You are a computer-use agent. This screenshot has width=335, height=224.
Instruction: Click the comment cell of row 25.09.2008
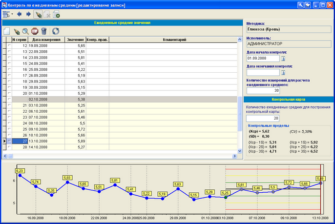pyautogui.click(x=173, y=70)
